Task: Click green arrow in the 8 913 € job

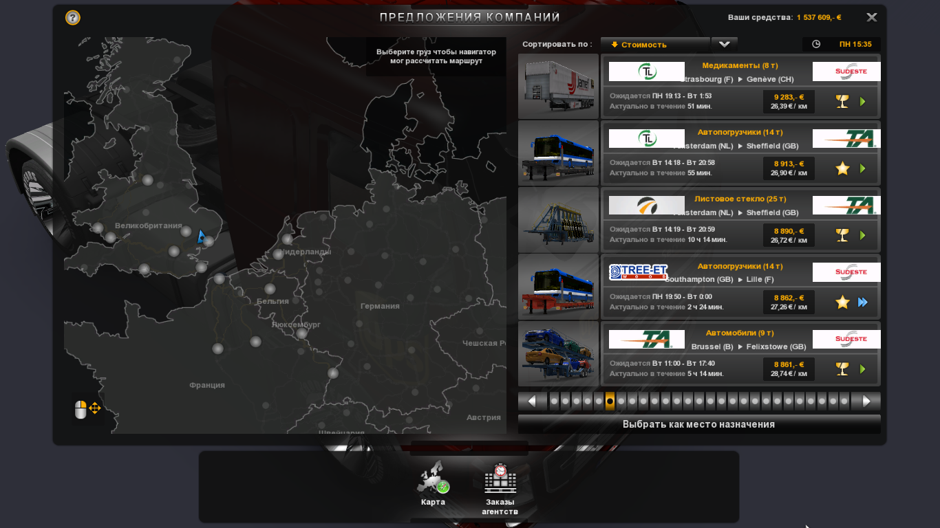Action: (x=863, y=168)
